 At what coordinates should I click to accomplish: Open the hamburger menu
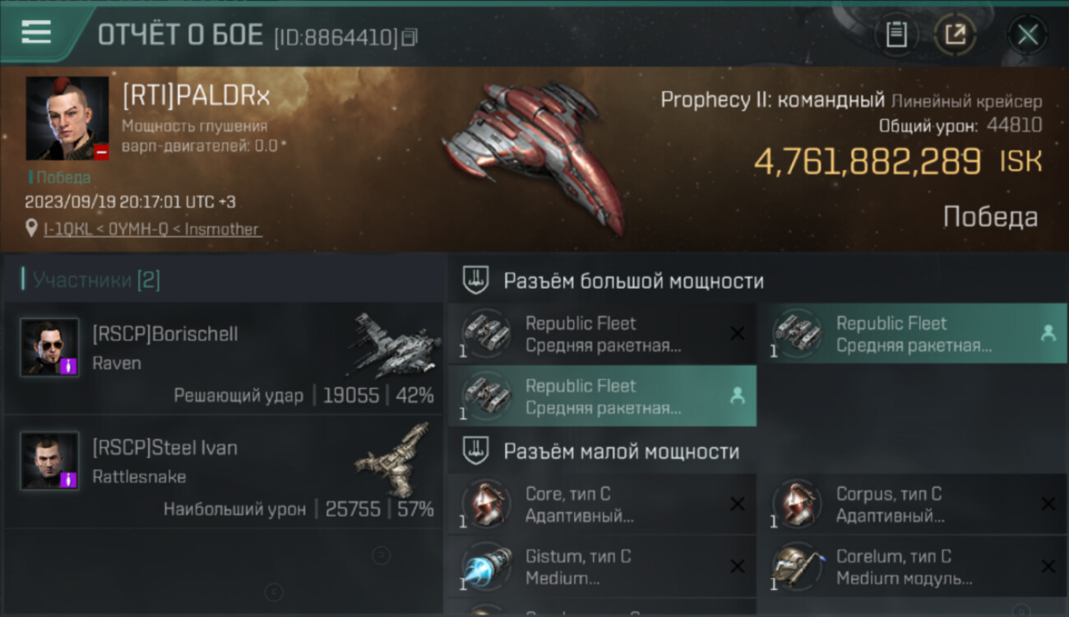(x=36, y=32)
